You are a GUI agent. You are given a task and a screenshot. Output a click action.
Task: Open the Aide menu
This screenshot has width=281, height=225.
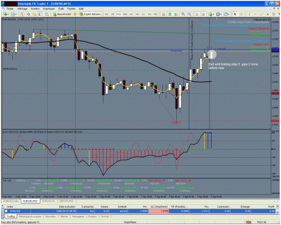pyautogui.click(x=81, y=9)
